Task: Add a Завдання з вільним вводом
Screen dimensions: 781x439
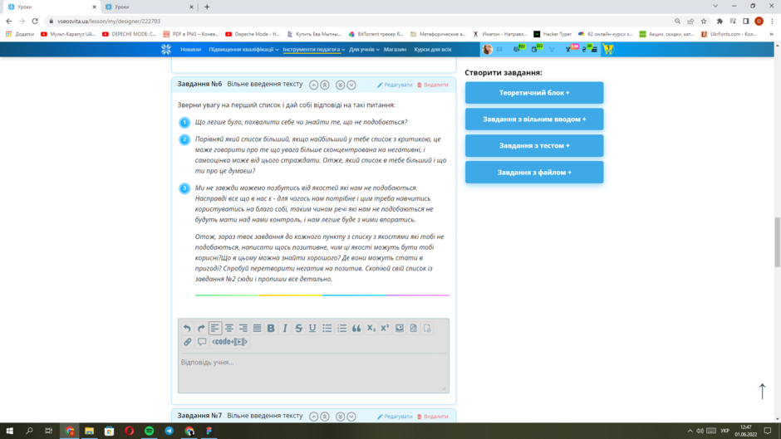Action: click(534, 119)
